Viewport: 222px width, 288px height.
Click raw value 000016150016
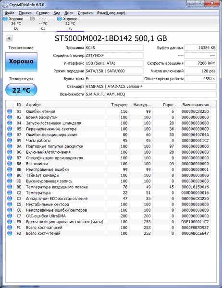click(x=195, y=187)
